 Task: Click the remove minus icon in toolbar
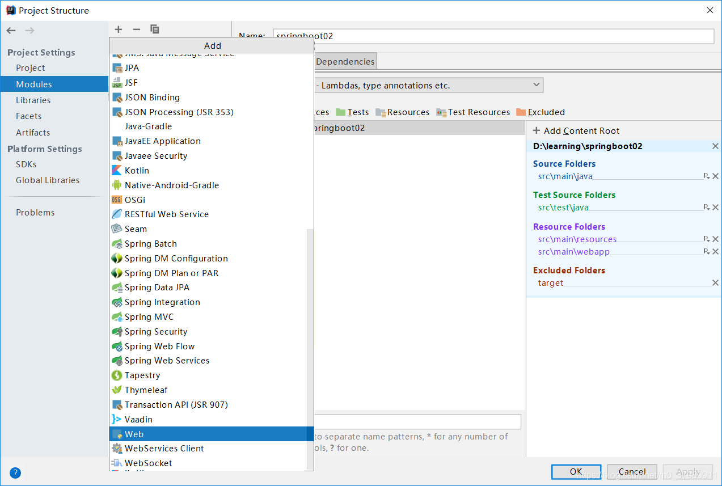click(136, 29)
